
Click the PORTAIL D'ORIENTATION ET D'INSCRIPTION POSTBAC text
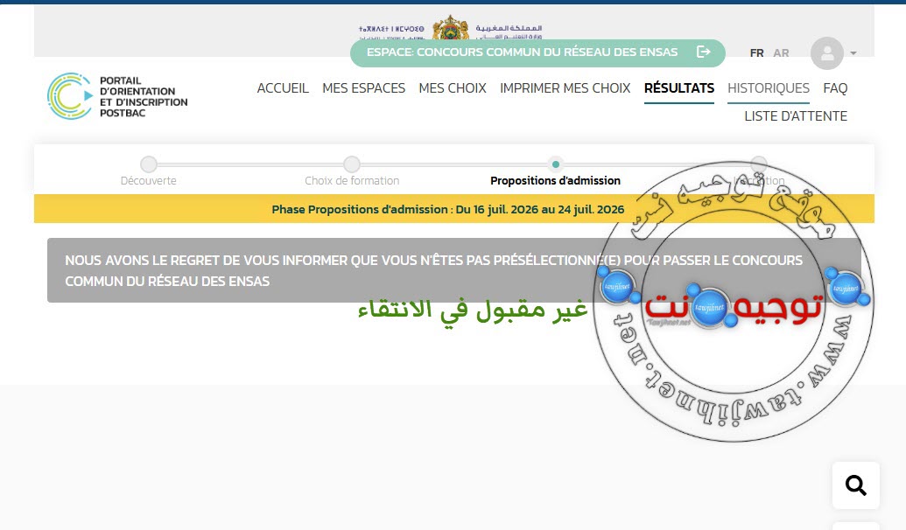coord(144,96)
